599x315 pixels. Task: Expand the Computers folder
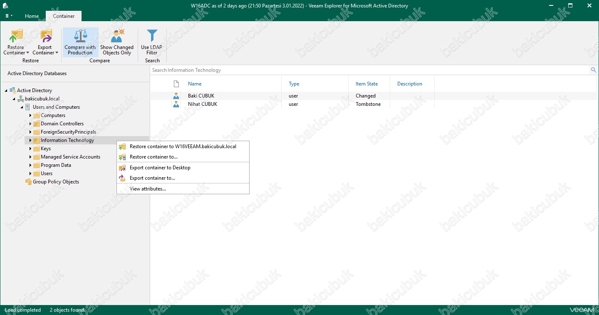(30, 115)
